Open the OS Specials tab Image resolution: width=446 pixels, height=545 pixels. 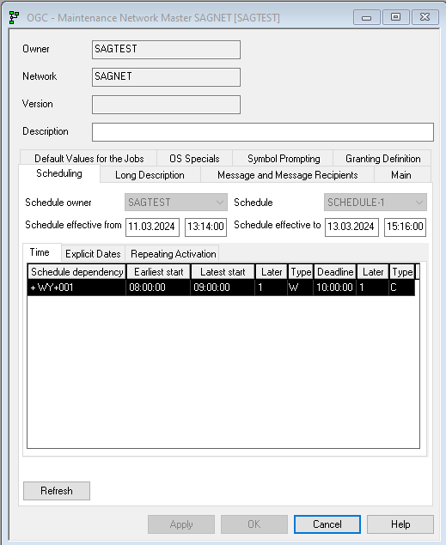[x=194, y=159]
